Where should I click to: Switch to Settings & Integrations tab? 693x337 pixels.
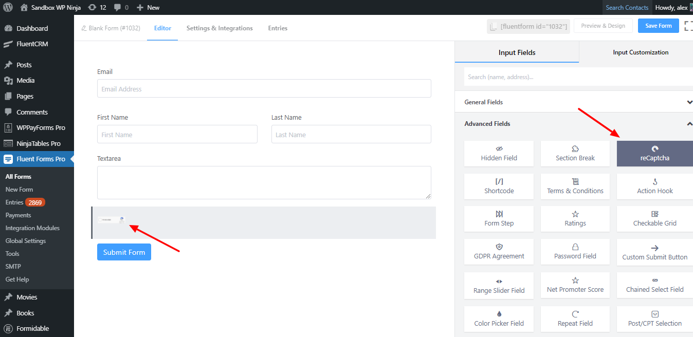(220, 28)
